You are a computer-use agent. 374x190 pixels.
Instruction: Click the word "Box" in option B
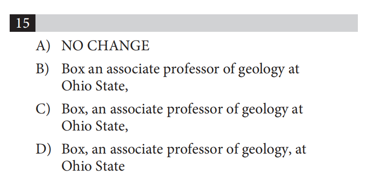pyautogui.click(x=73, y=69)
